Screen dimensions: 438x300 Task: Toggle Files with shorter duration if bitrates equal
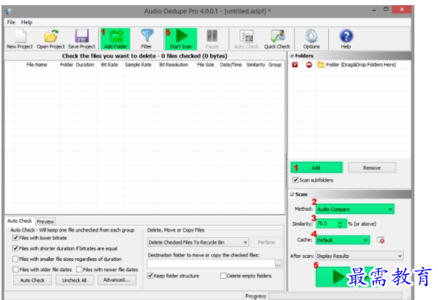[x=15, y=248]
